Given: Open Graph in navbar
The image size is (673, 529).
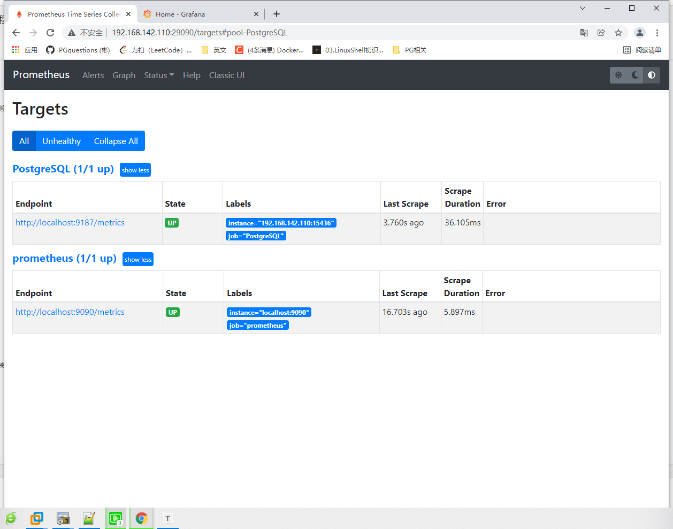Looking at the screenshot, I should 124,75.
